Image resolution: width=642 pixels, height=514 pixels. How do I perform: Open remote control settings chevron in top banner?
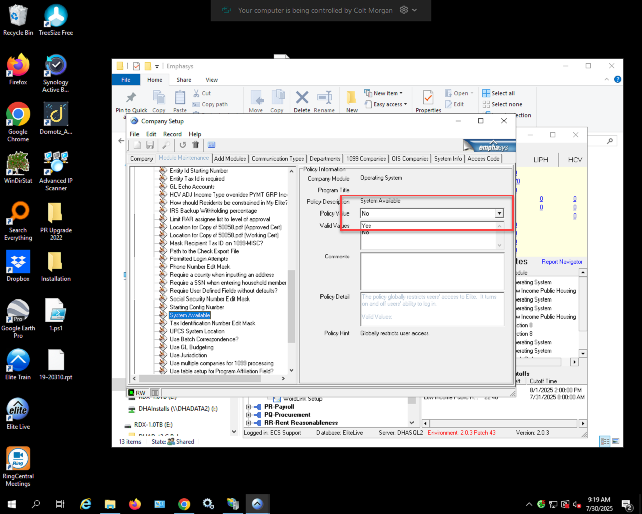coord(415,10)
